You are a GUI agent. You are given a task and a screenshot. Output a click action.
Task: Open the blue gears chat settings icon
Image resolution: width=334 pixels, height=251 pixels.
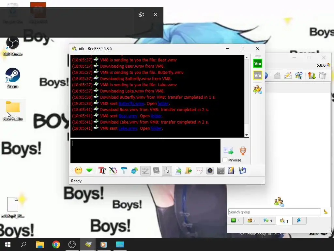134,171
